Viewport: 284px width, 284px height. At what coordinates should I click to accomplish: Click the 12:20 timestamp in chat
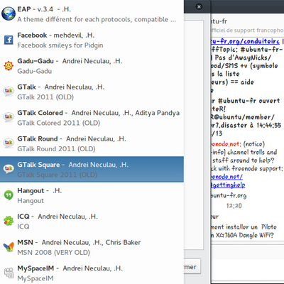[x=234, y=206]
